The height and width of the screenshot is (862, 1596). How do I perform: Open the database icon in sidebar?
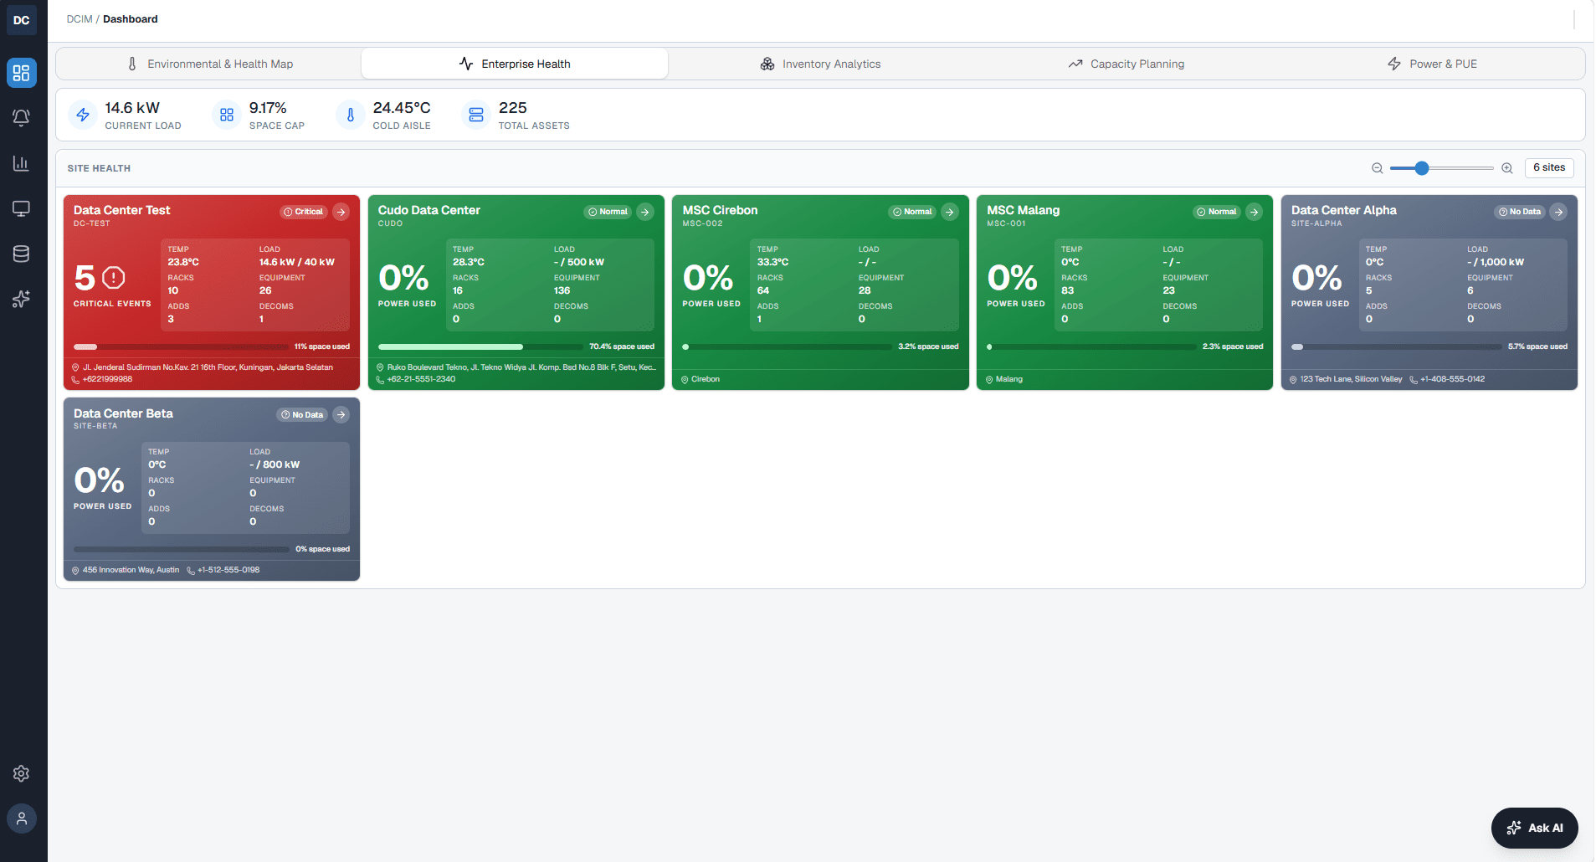tap(22, 254)
